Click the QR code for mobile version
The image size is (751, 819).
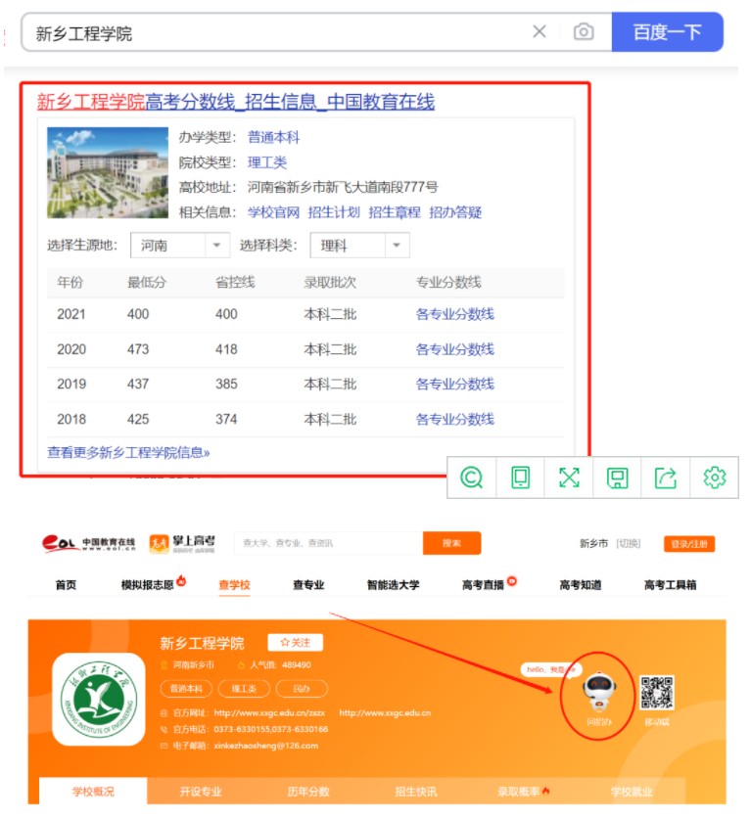point(657,693)
